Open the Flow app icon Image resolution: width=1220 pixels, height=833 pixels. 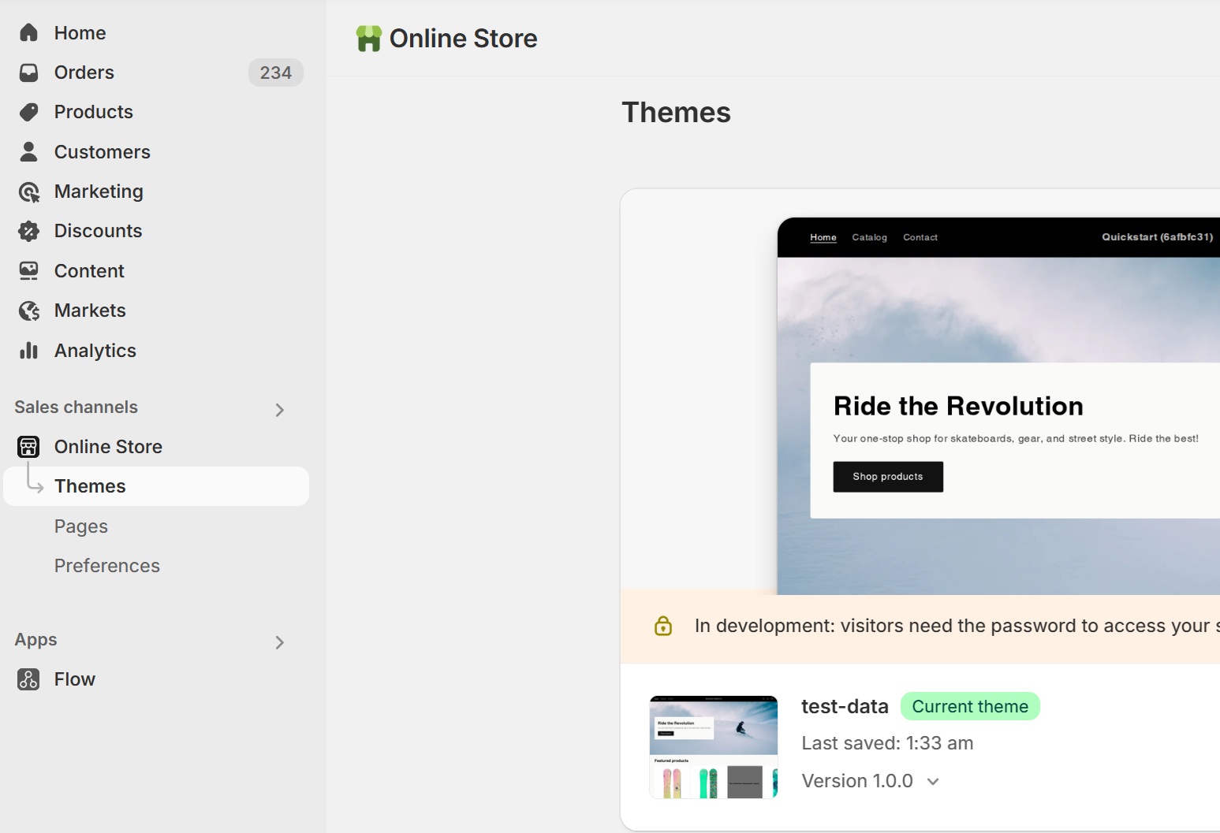point(29,679)
